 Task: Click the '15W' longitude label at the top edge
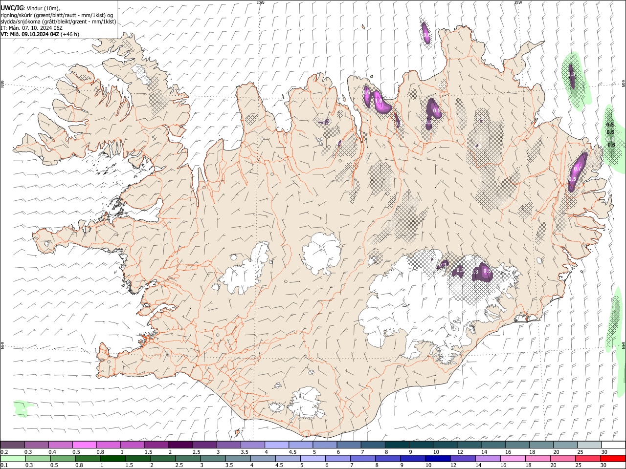tap(518, 2)
